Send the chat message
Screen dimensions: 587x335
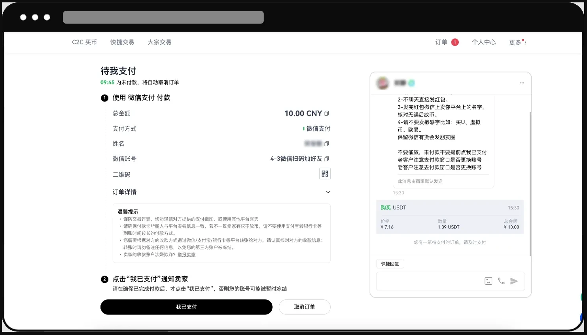point(514,281)
